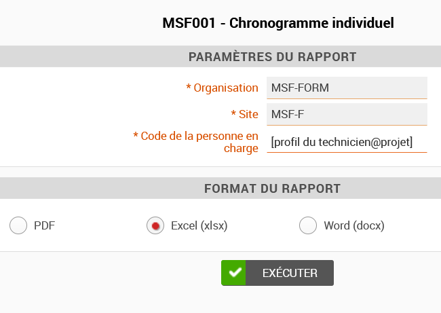
Task: Click the Organisation field containing MSF-FORM
Action: 347,88
